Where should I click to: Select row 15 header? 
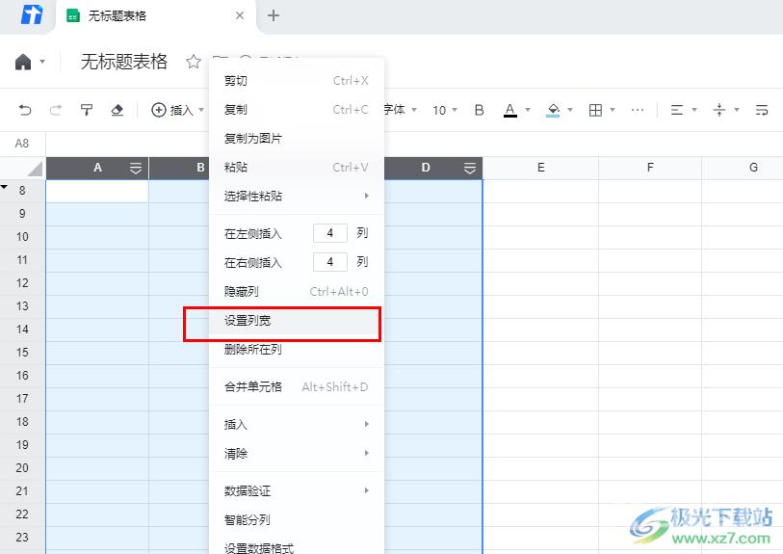tap(22, 353)
